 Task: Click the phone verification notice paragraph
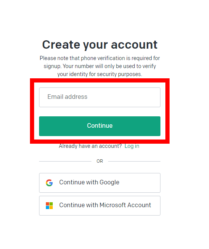point(100,66)
